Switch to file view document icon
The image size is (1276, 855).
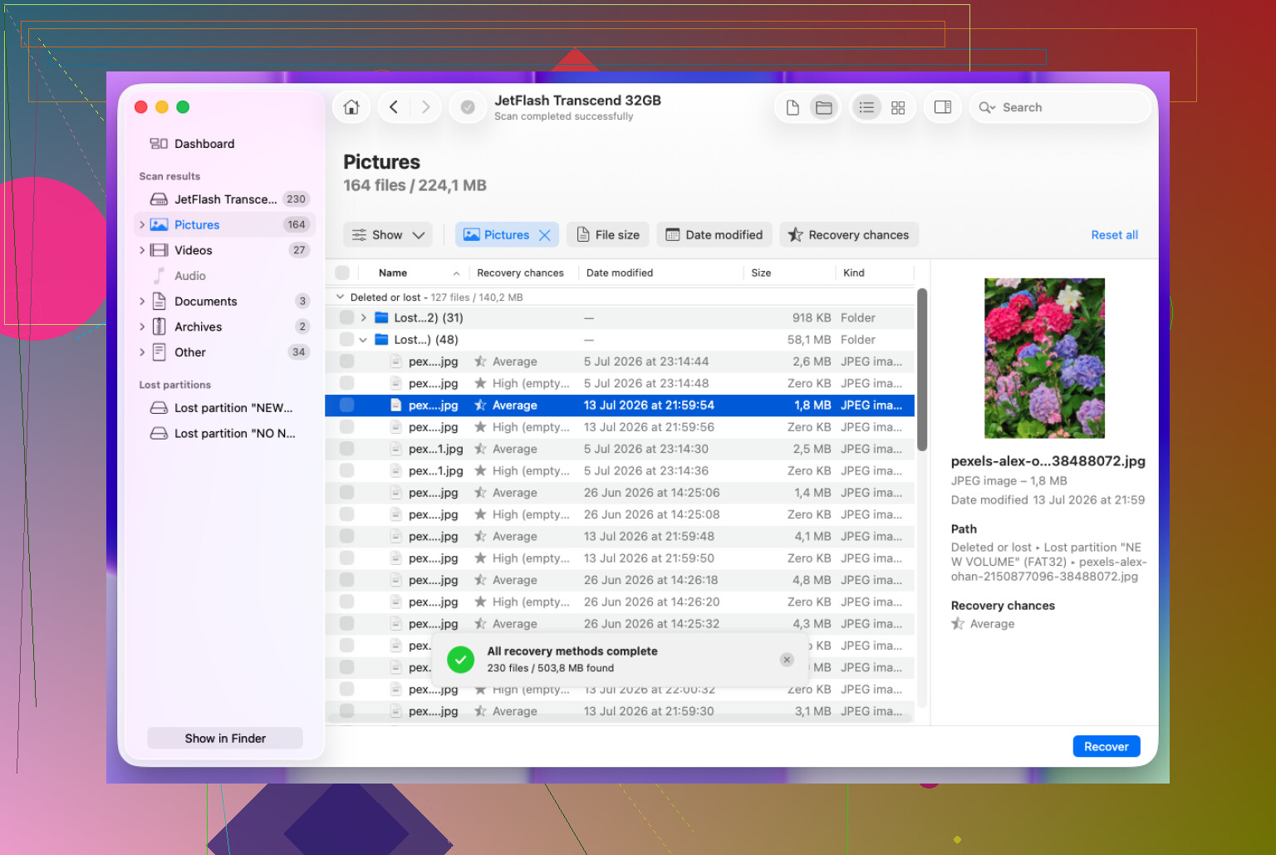pyautogui.click(x=793, y=107)
